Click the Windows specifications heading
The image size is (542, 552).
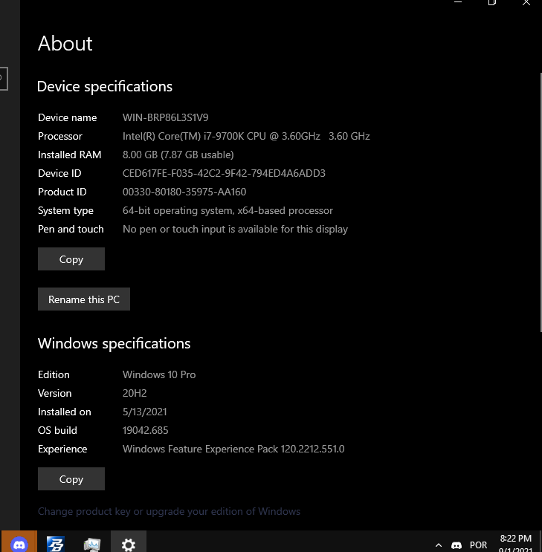[x=114, y=343]
